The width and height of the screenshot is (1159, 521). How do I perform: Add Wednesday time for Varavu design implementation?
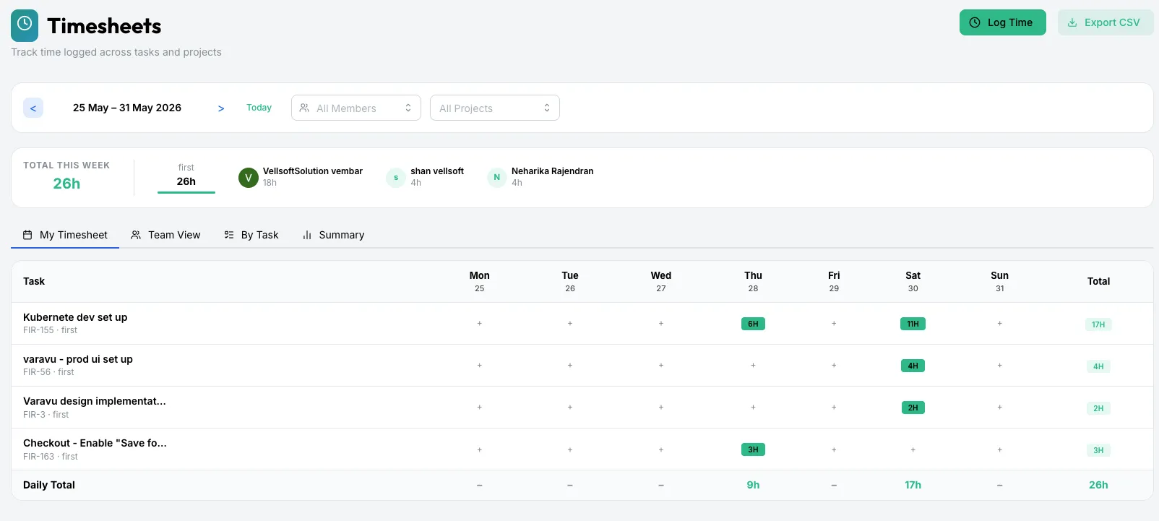point(661,408)
